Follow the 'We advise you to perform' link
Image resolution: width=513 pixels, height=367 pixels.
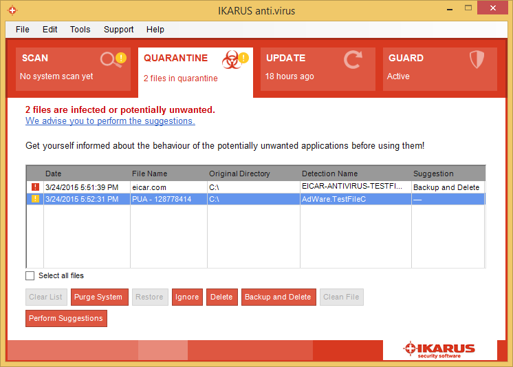point(110,121)
